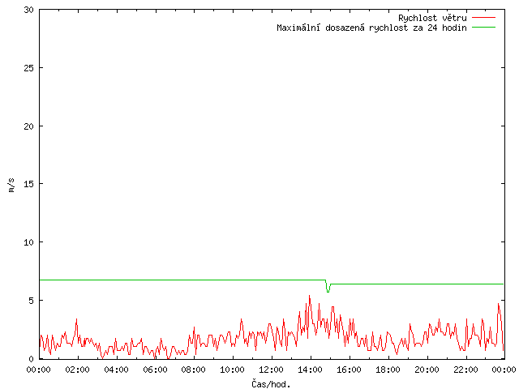Viewport: 519px width, 389px height.
Task: Click the 14:00 time label
Action: pyautogui.click(x=310, y=370)
